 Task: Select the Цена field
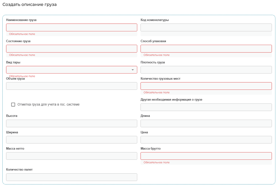click(x=206, y=140)
